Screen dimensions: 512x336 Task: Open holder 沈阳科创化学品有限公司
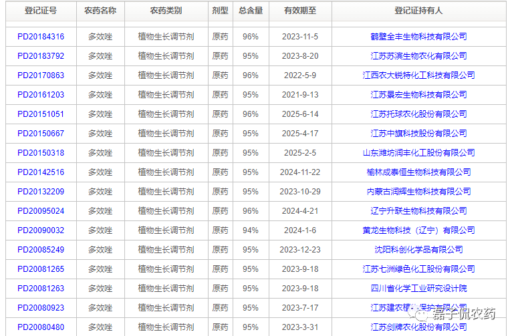point(418,250)
